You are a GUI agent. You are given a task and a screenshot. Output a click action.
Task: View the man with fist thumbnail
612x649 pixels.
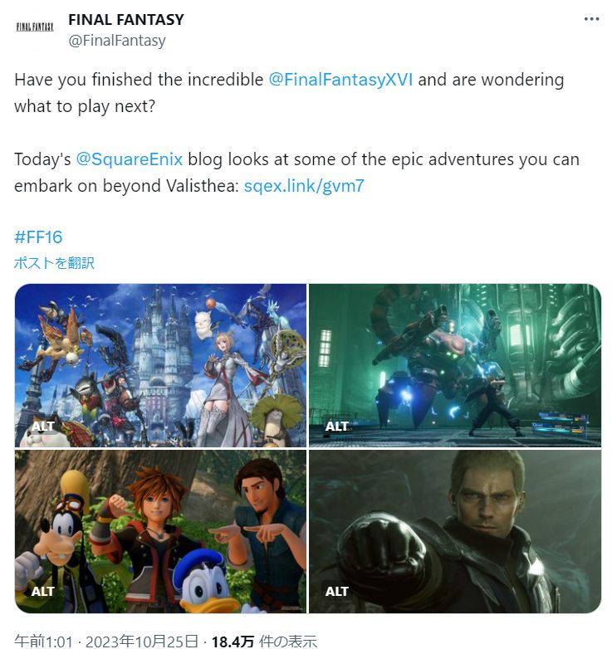pyautogui.click(x=455, y=531)
